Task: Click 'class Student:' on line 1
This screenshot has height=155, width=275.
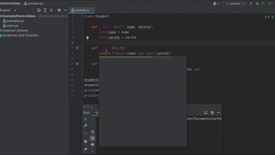Action: (97, 16)
